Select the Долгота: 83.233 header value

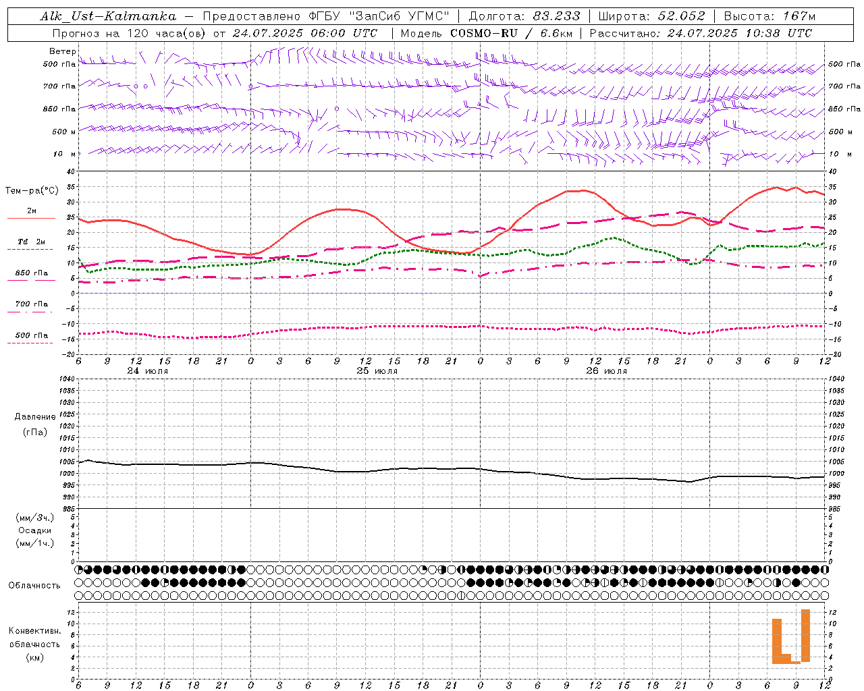524,16
